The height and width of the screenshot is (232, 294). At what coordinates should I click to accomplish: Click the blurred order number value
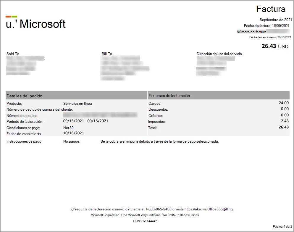(100, 115)
